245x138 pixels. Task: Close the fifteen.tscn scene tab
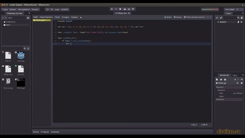(129, 13)
